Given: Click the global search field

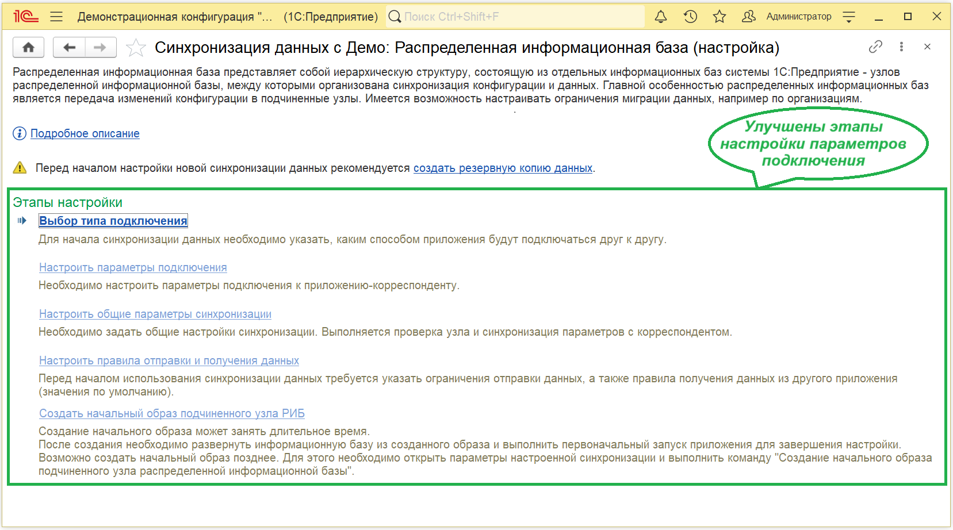Looking at the screenshot, I should click(x=518, y=17).
